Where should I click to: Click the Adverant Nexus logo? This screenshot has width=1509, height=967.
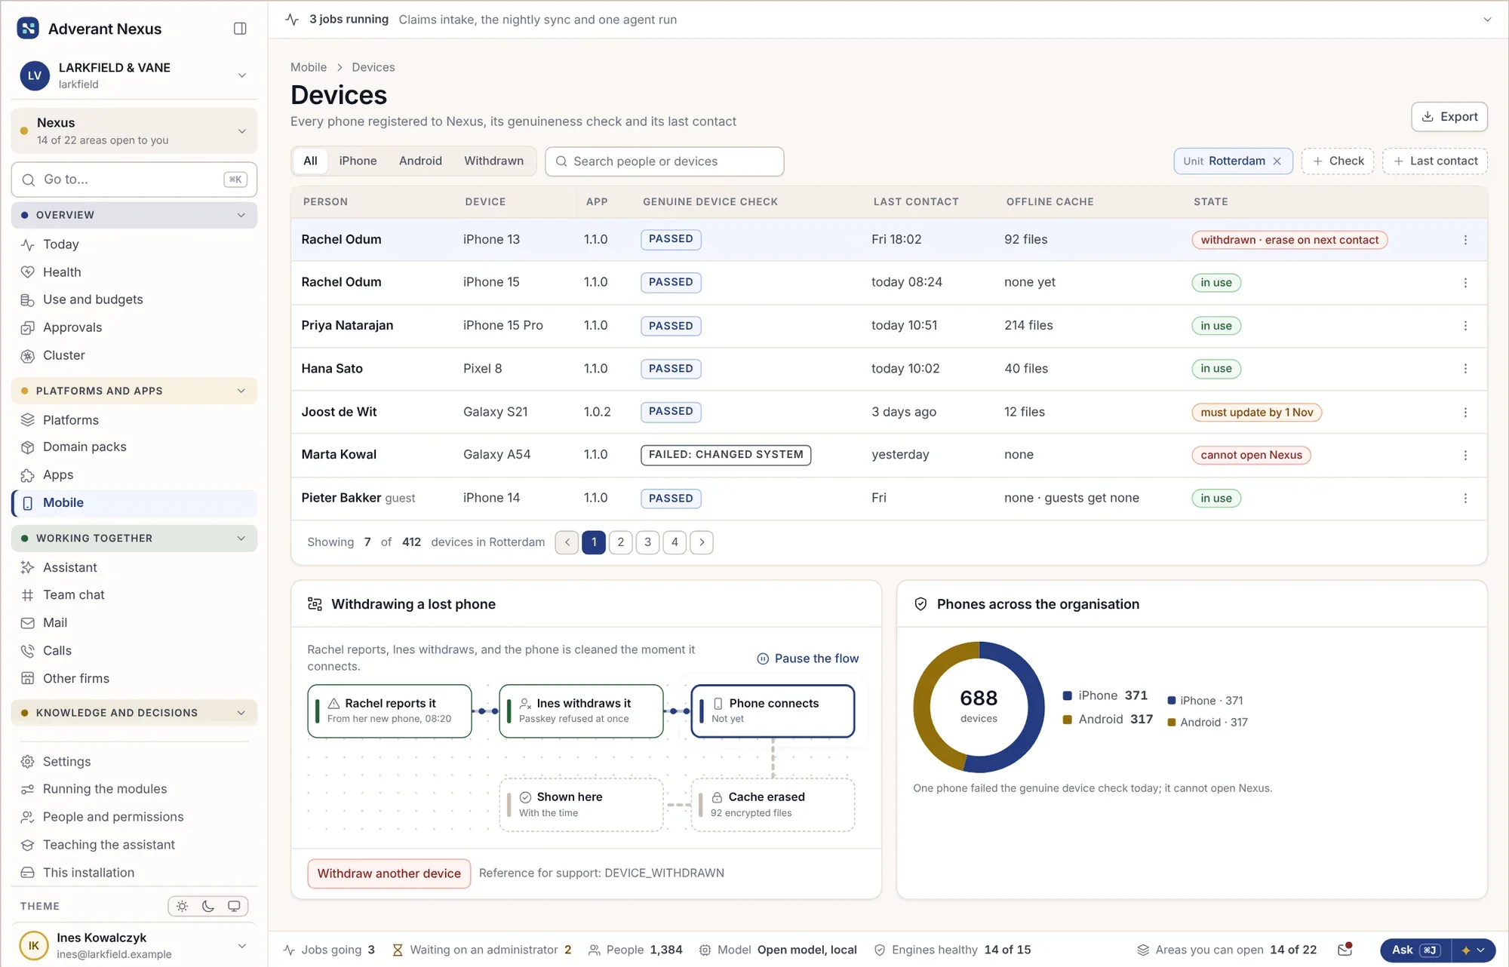pyautogui.click(x=28, y=29)
